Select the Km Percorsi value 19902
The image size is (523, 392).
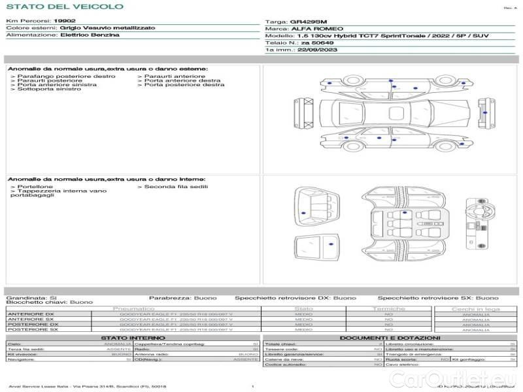pos(64,21)
